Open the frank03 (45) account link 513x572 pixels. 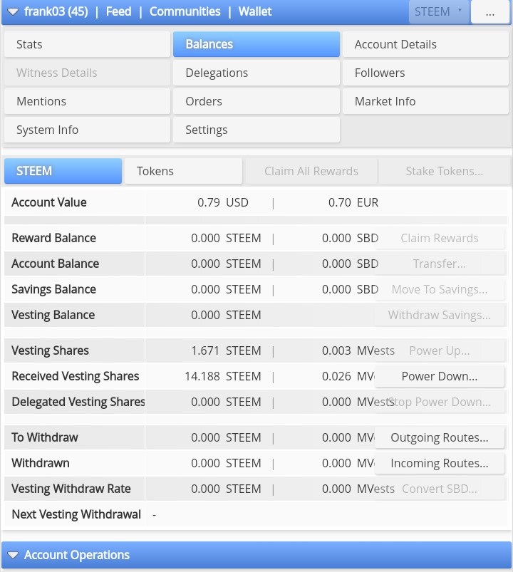pos(56,11)
